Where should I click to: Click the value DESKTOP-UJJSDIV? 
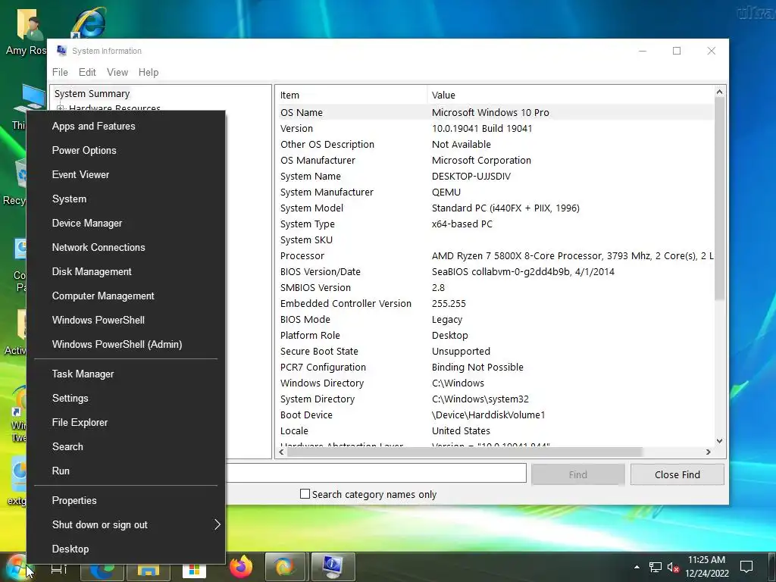(471, 176)
